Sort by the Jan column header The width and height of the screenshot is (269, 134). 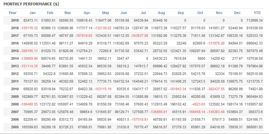tap(32, 13)
